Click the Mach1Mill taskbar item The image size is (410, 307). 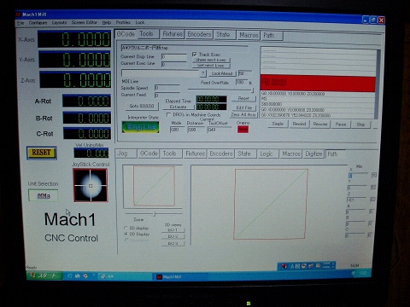[x=180, y=276]
